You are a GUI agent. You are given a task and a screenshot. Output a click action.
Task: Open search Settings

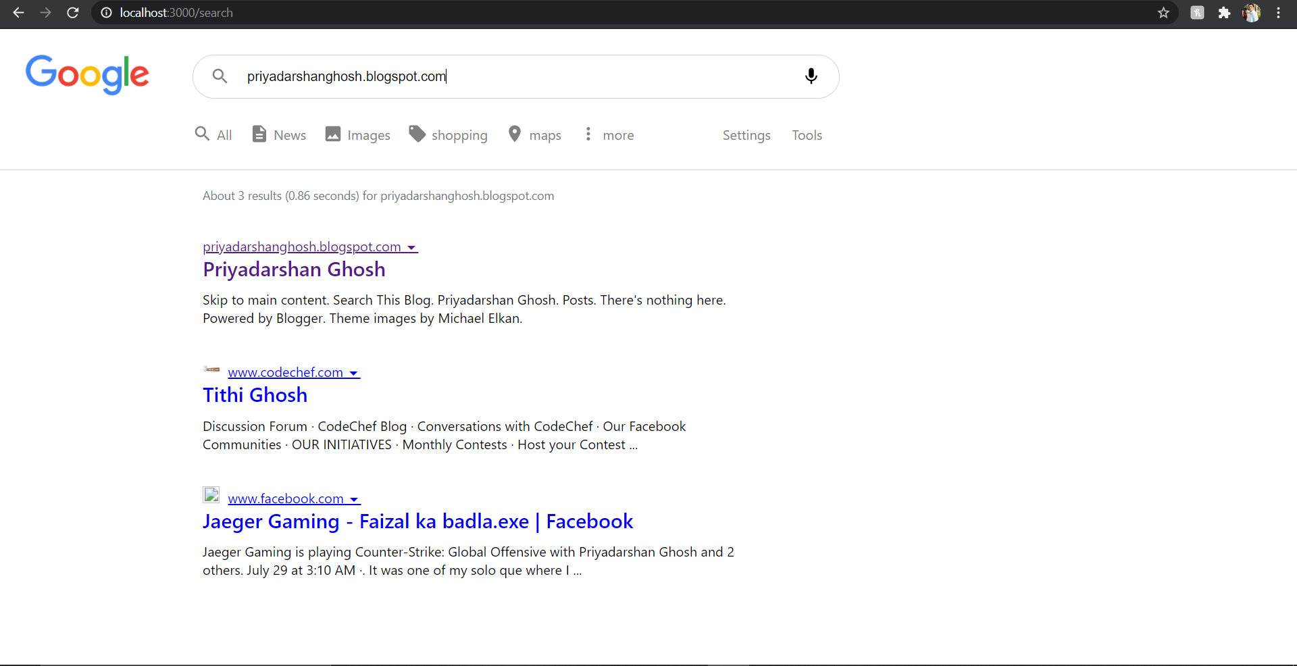click(x=746, y=135)
